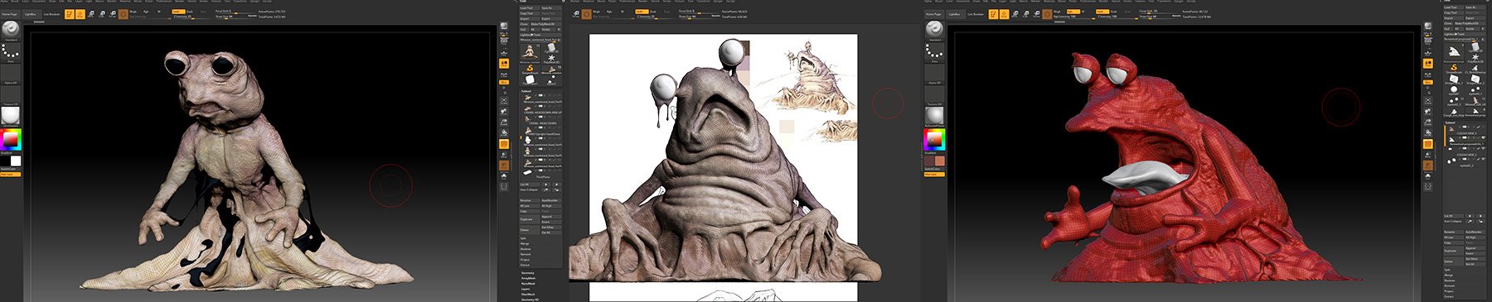The image size is (1492, 302).
Task: Click the orange brush circle icon in middle screenshot's toolbar
Action: point(586,13)
